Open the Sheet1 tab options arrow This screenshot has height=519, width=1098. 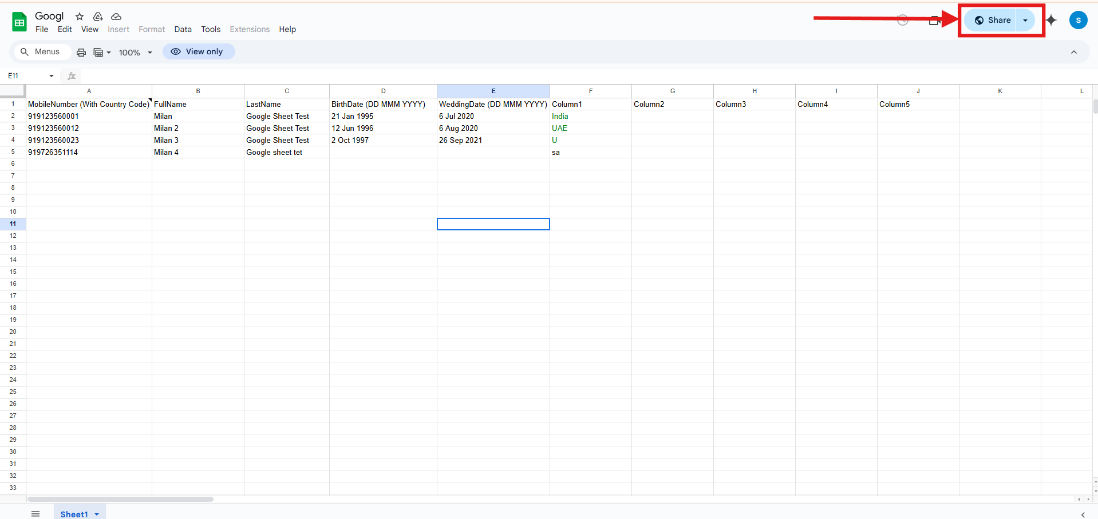coord(97,514)
